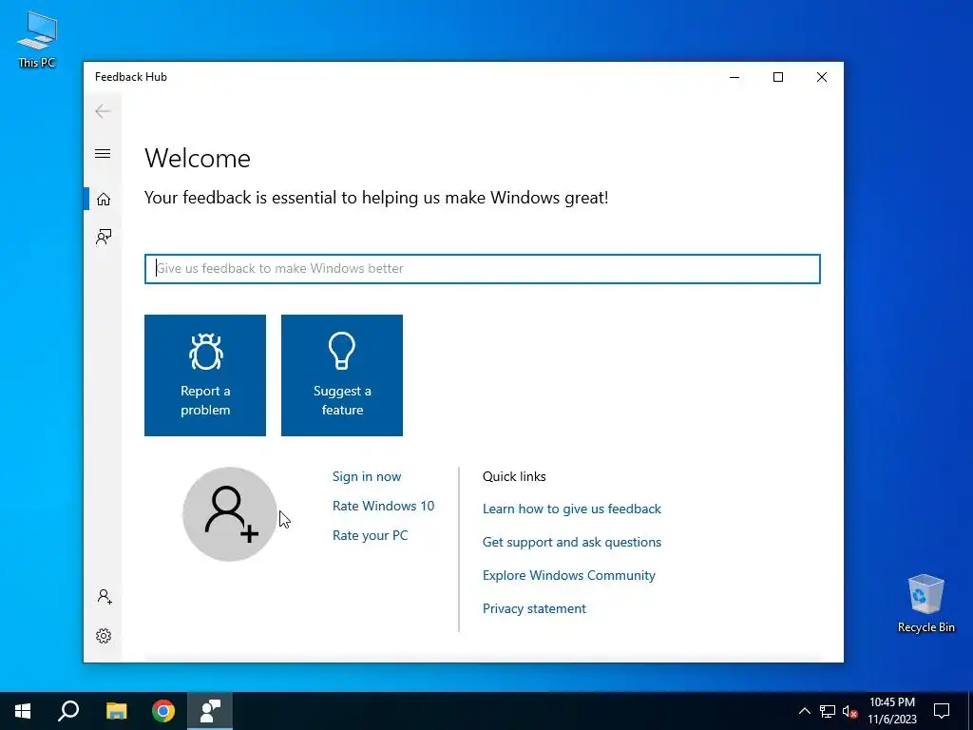Show hidden system tray icons
The height and width of the screenshot is (730, 973).
pos(804,711)
